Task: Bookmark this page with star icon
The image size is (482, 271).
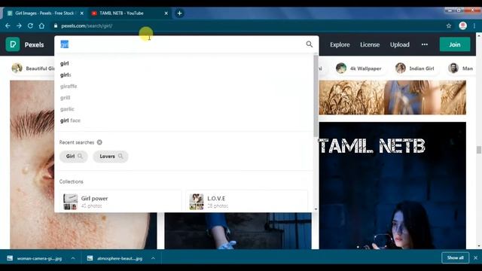Action: point(449,26)
